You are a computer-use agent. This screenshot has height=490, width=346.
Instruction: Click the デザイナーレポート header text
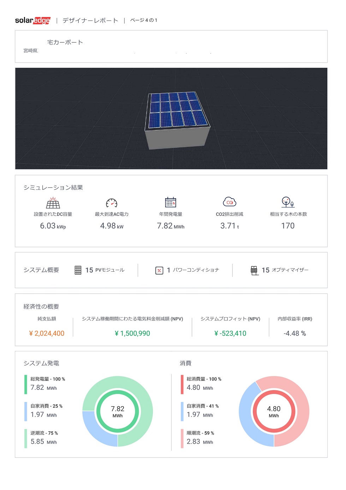coord(90,20)
